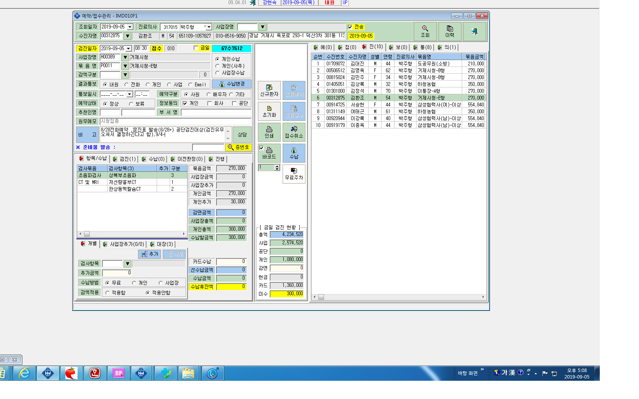Click the 무료주차 free parking button
639x399 pixels.
(294, 174)
